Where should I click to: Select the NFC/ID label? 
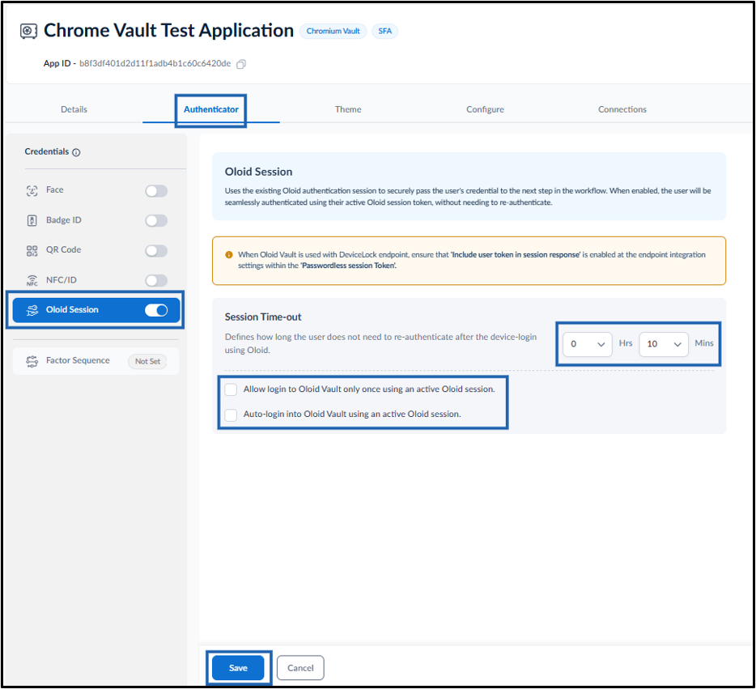(62, 280)
